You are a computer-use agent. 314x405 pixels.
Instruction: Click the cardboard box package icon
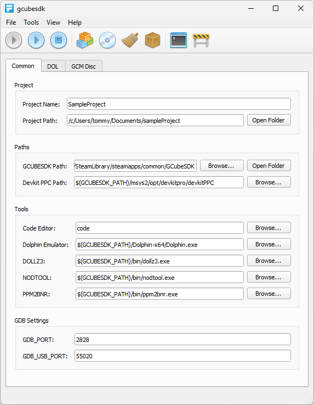pos(152,40)
